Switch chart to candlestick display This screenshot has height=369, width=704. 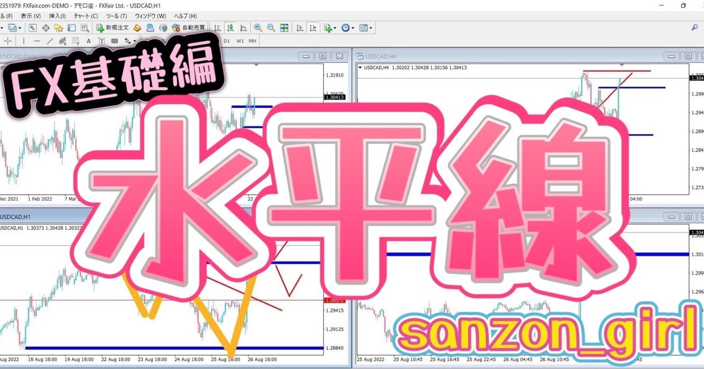coord(231,28)
